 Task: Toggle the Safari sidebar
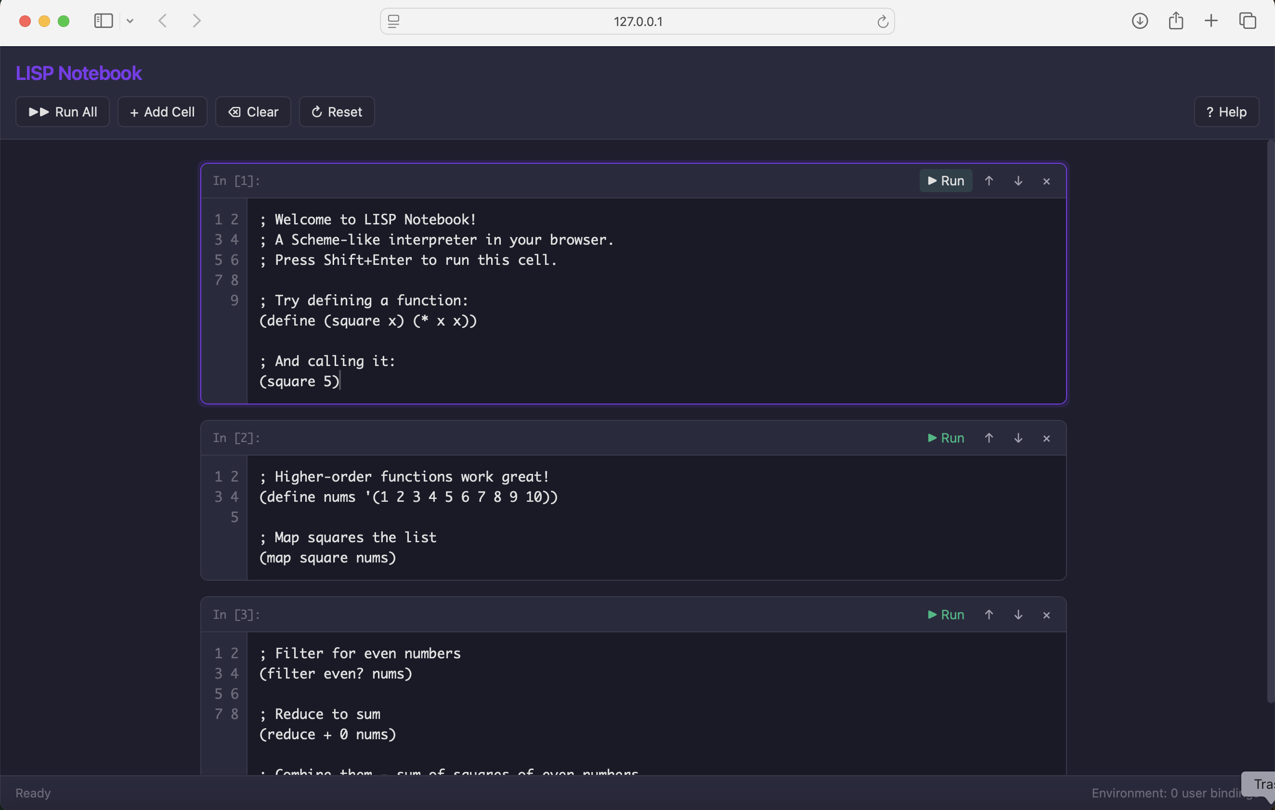click(103, 21)
